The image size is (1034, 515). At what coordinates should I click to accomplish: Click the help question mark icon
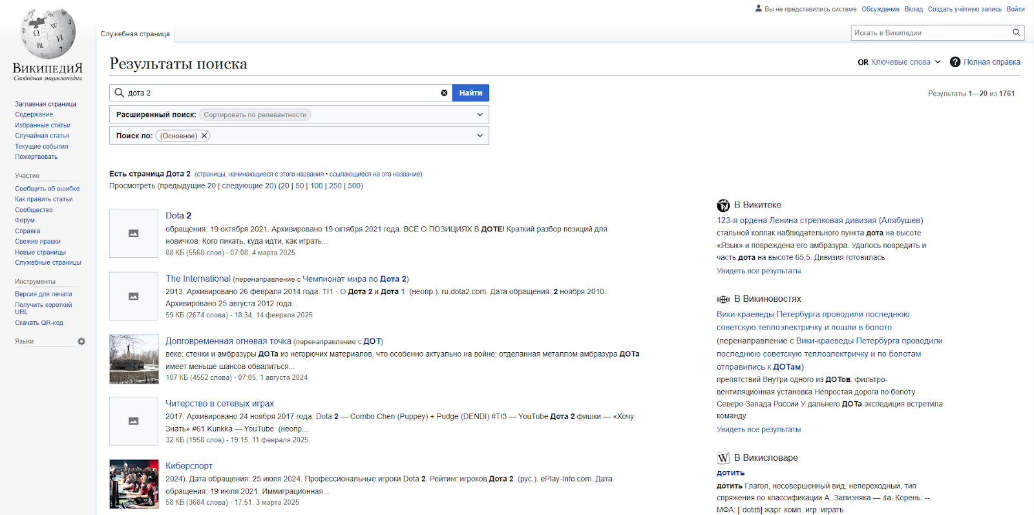click(955, 62)
